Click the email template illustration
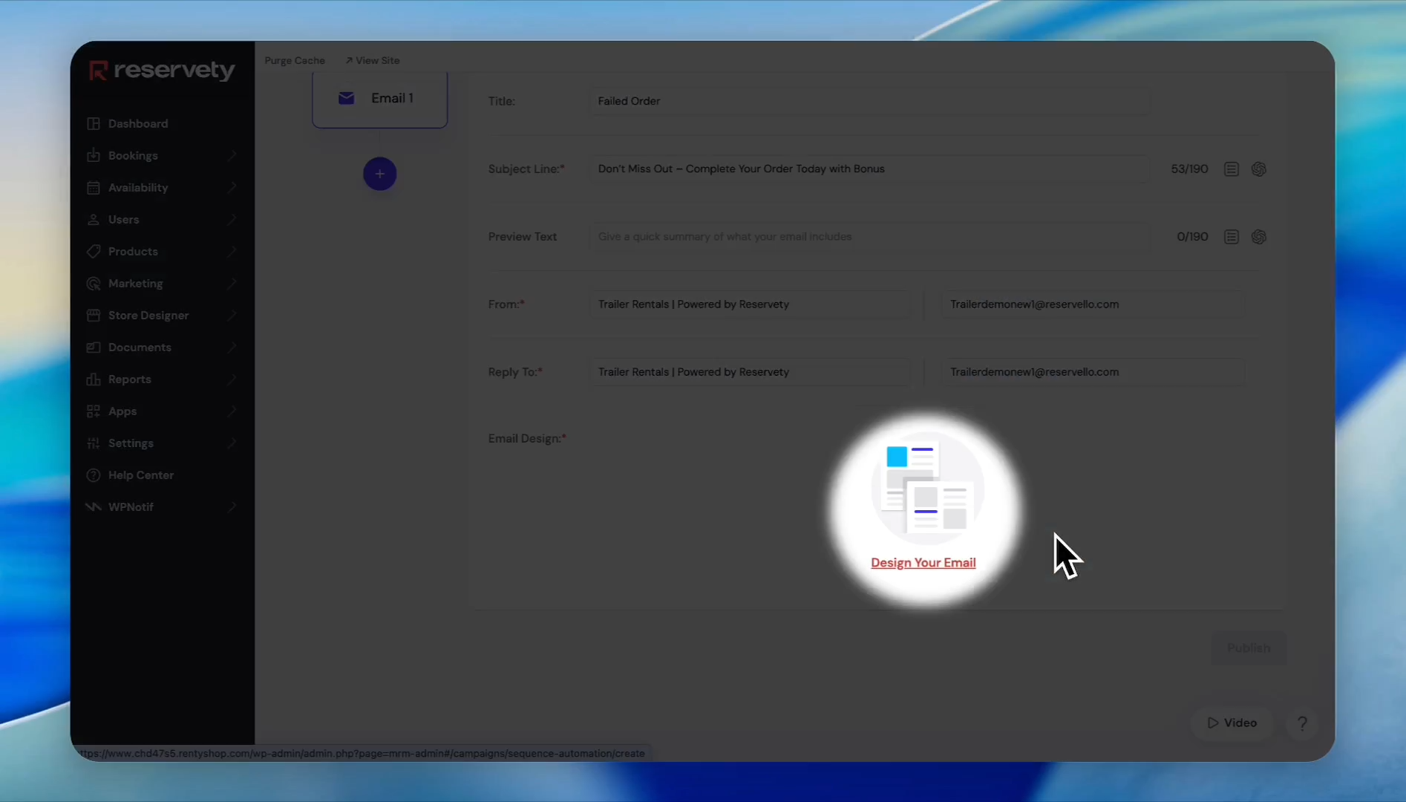The width and height of the screenshot is (1406, 802). click(x=927, y=488)
